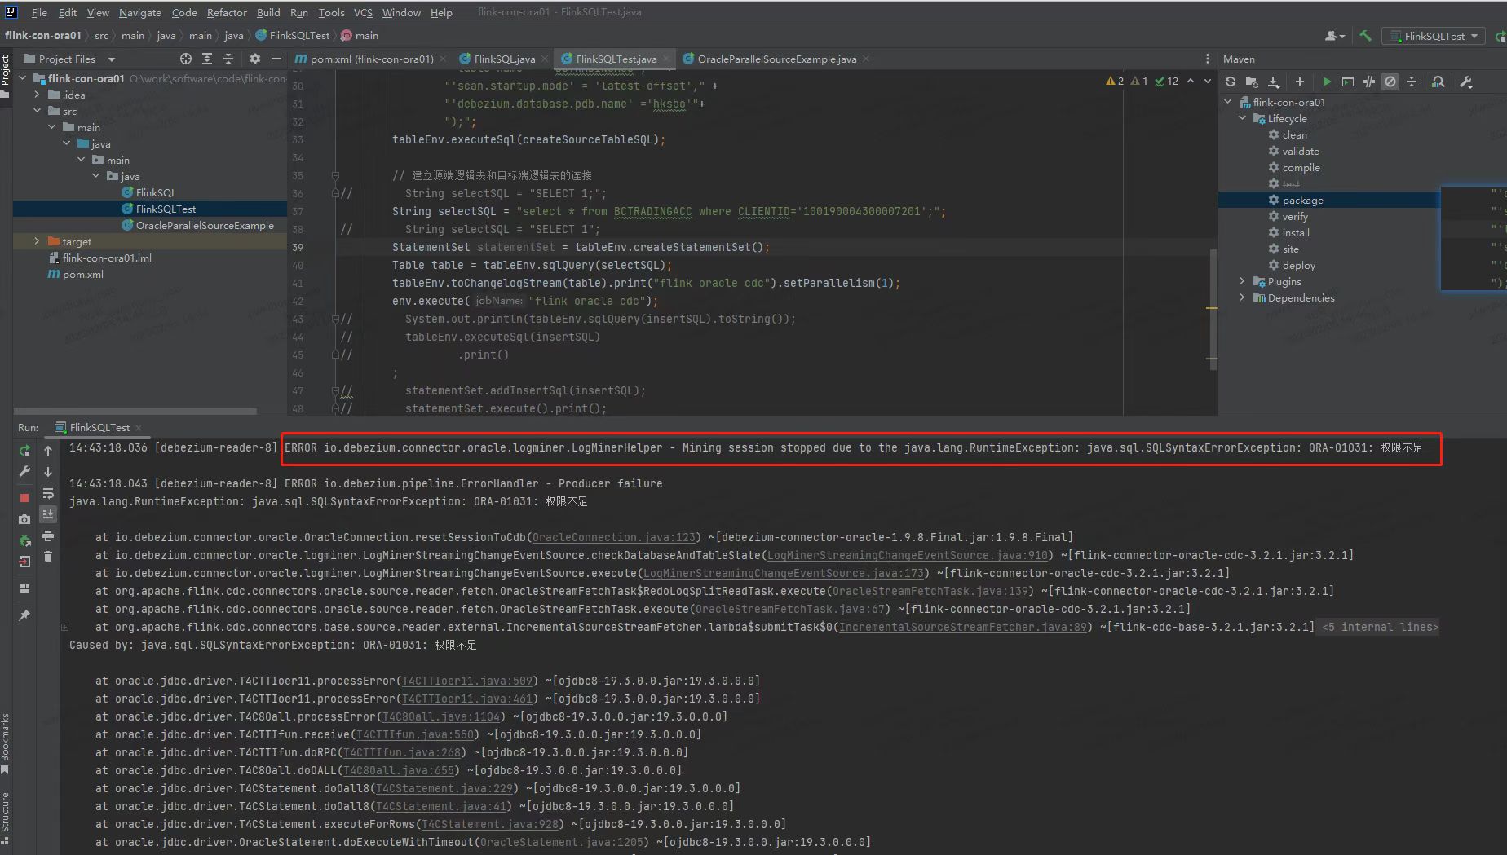This screenshot has width=1507, height=855.
Task: Dump threads with camera icon
Action: 24,519
